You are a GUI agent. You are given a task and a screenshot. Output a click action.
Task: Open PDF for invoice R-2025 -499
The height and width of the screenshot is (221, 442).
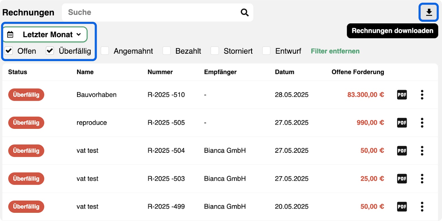coord(402,206)
